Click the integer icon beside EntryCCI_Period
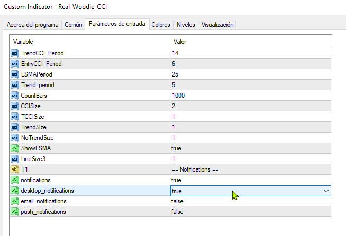The image size is (346, 236). pos(15,64)
